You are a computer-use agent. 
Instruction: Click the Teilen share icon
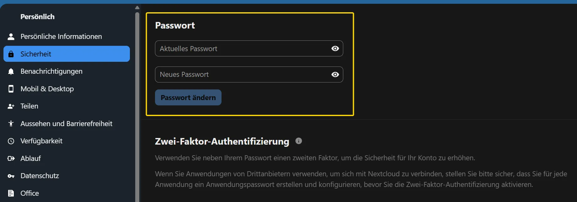(x=11, y=106)
